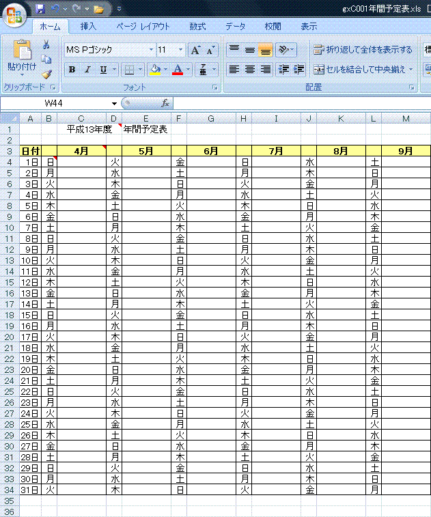
Task: Save the workbook with the floppy icon
Action: click(40, 9)
